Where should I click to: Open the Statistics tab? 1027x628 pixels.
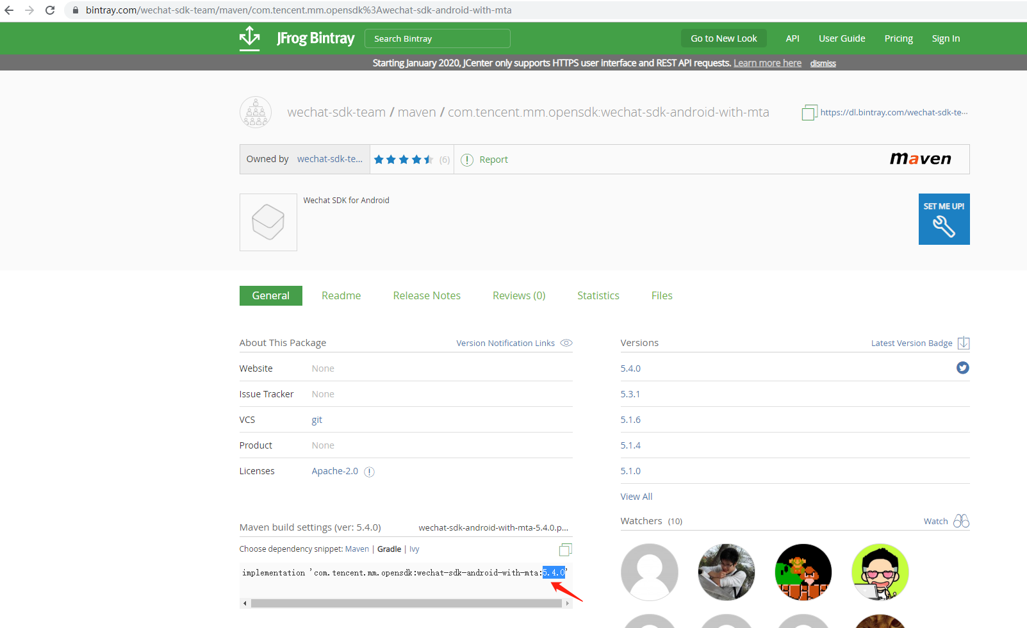598,295
